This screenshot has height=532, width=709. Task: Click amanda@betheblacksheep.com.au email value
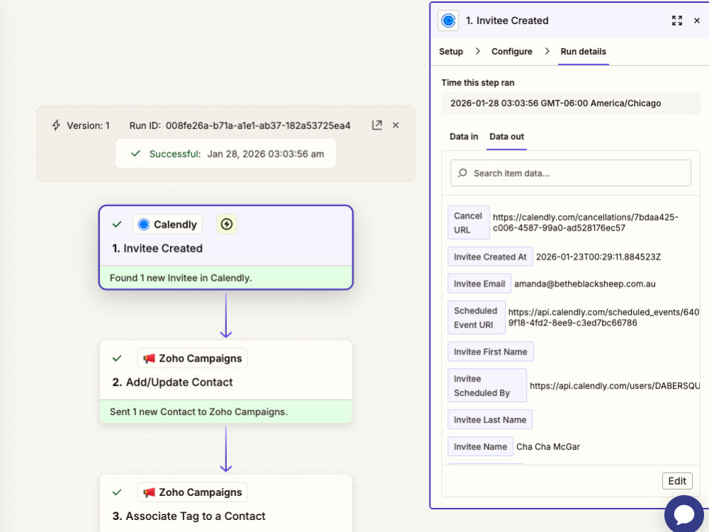tap(585, 284)
